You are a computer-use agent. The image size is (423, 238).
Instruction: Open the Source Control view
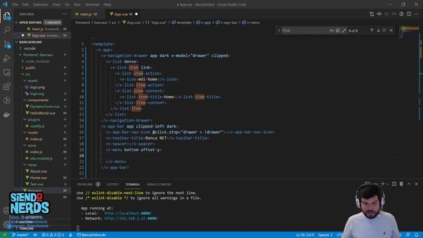point(7,44)
